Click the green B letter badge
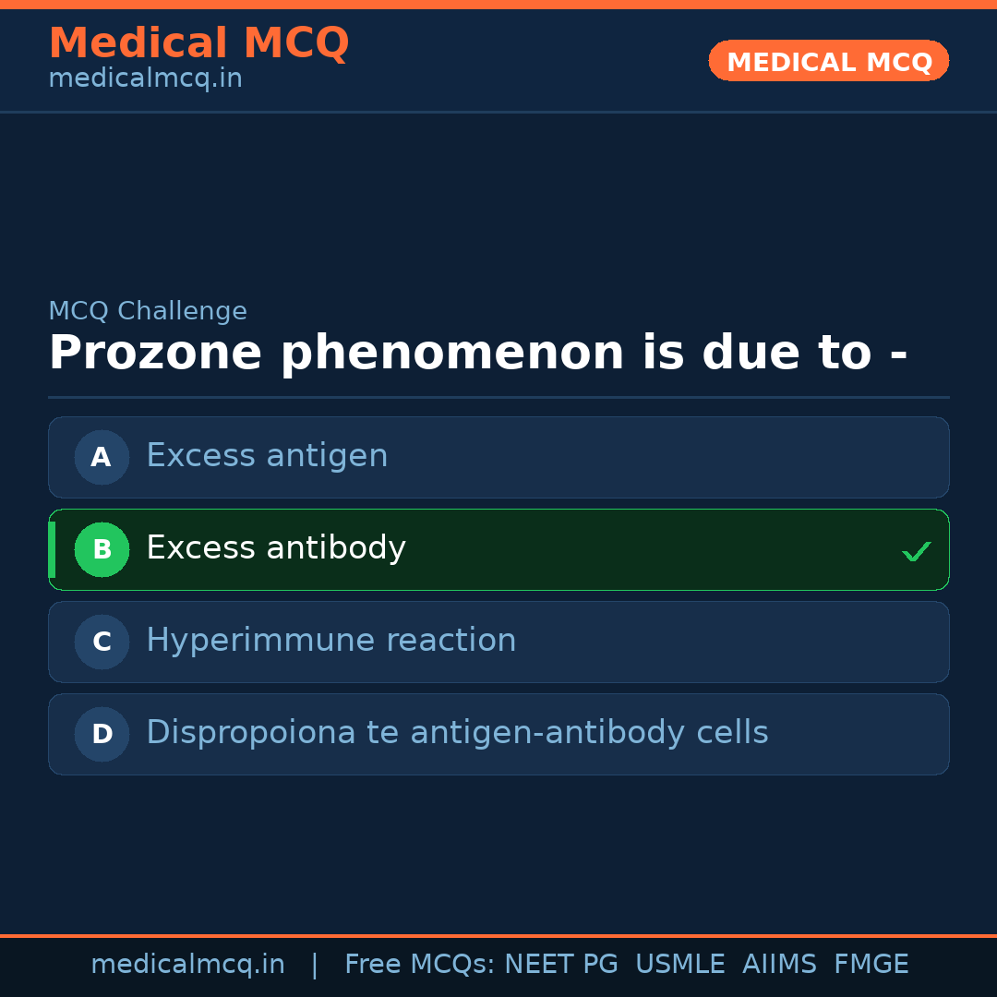 (x=102, y=549)
